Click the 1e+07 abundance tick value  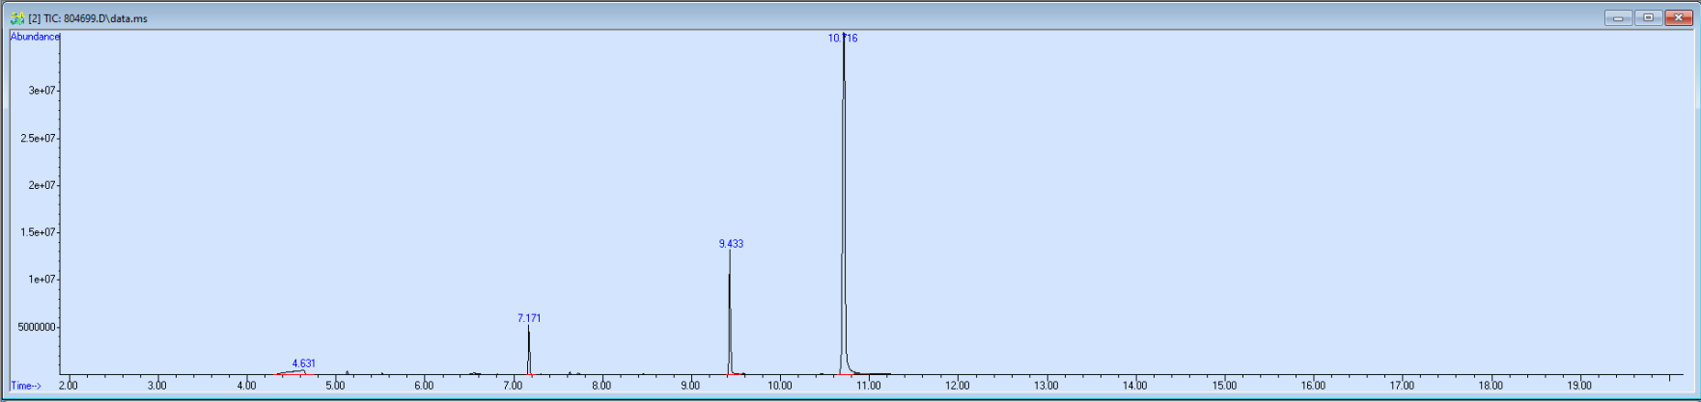[42, 280]
